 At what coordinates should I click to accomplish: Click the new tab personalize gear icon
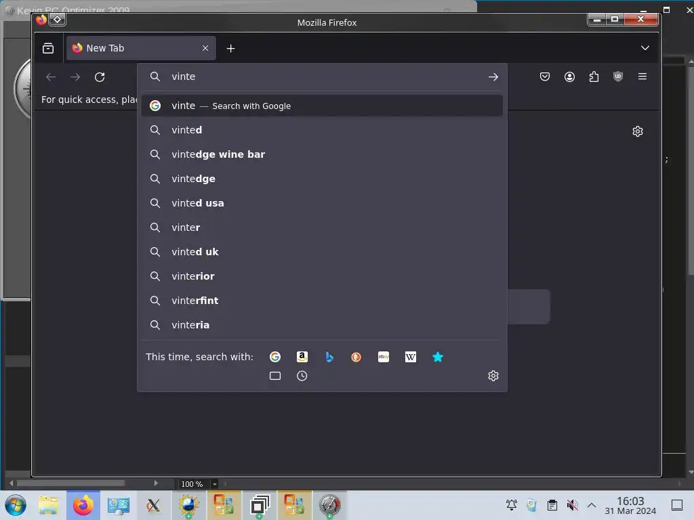[x=637, y=131]
